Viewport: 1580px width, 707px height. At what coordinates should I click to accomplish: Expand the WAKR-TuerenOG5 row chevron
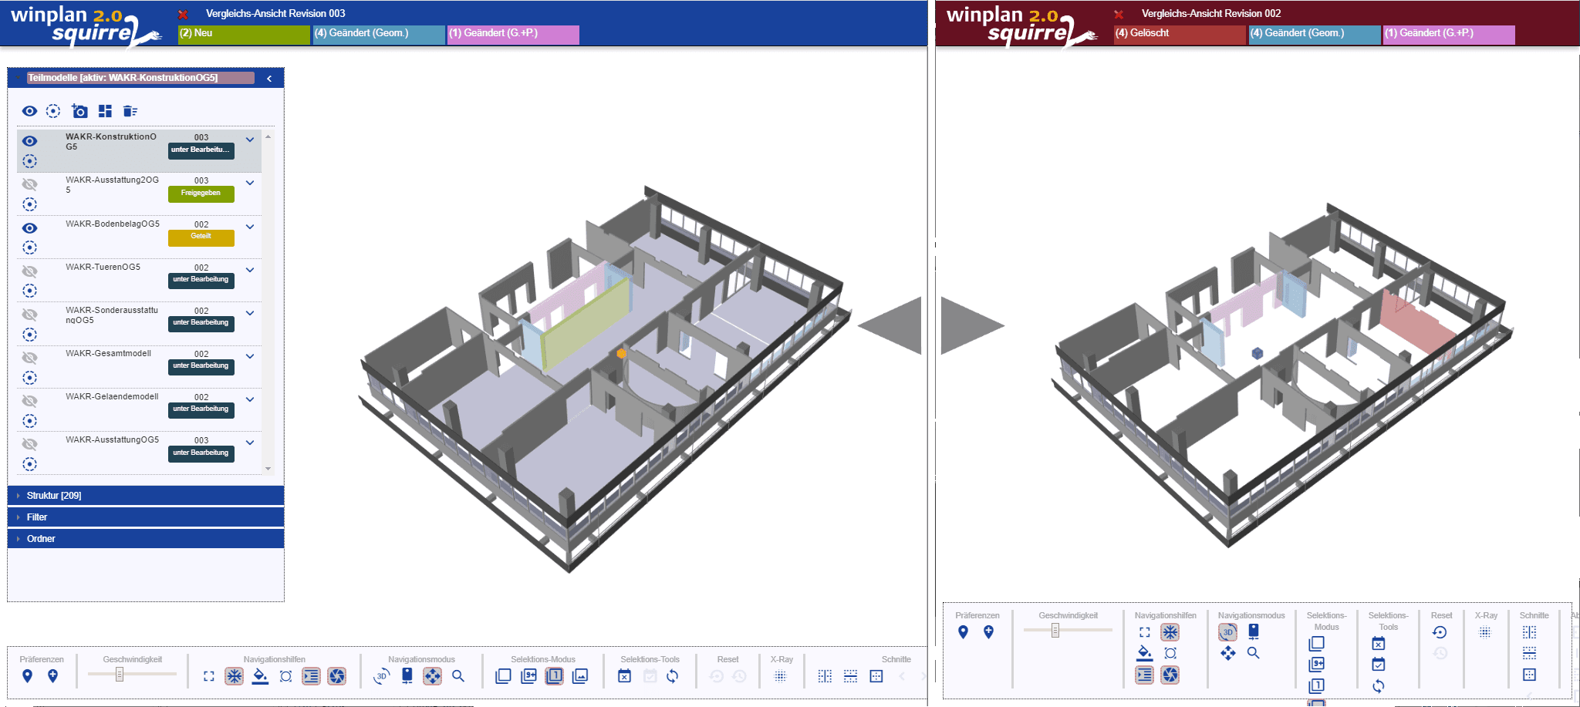[x=250, y=270]
